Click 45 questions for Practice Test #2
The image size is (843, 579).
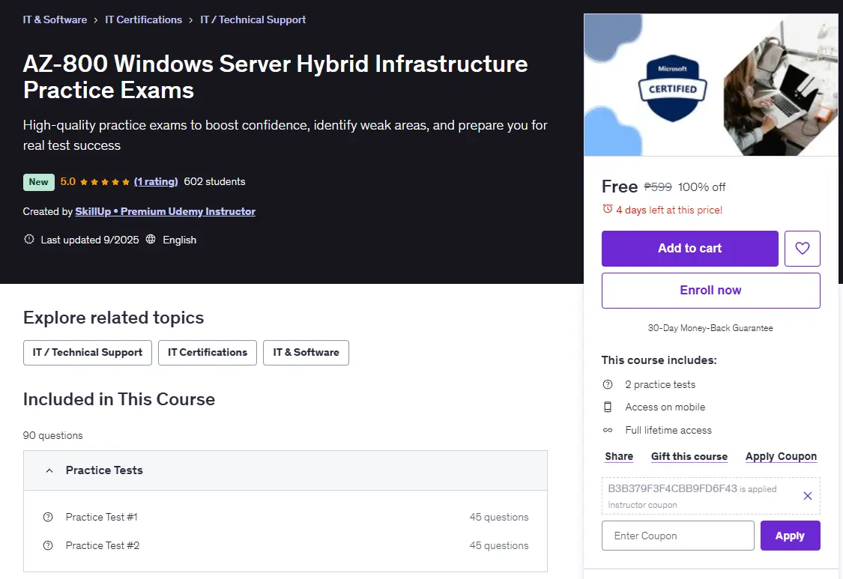tap(499, 545)
